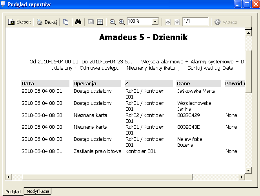Click the Eksport button
260x196 pixels.
point(20,22)
